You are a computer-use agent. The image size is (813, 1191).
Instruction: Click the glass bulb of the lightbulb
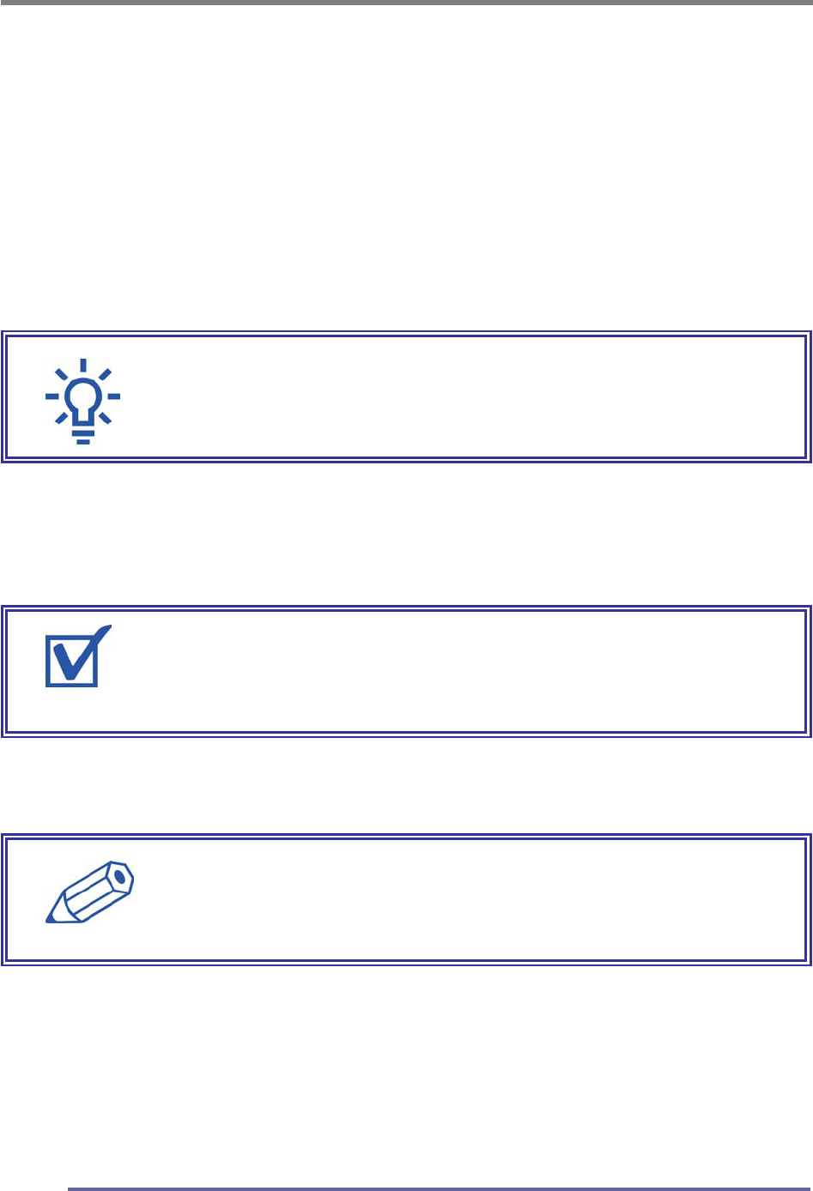tap(82, 394)
